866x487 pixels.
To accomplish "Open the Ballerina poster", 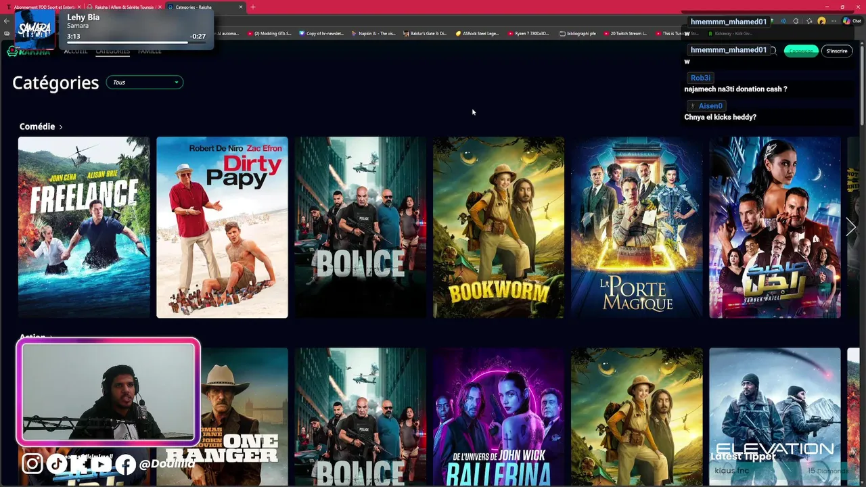I will [x=499, y=417].
